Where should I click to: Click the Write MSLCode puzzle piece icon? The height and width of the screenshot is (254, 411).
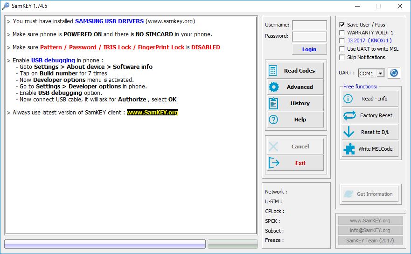tap(349, 149)
